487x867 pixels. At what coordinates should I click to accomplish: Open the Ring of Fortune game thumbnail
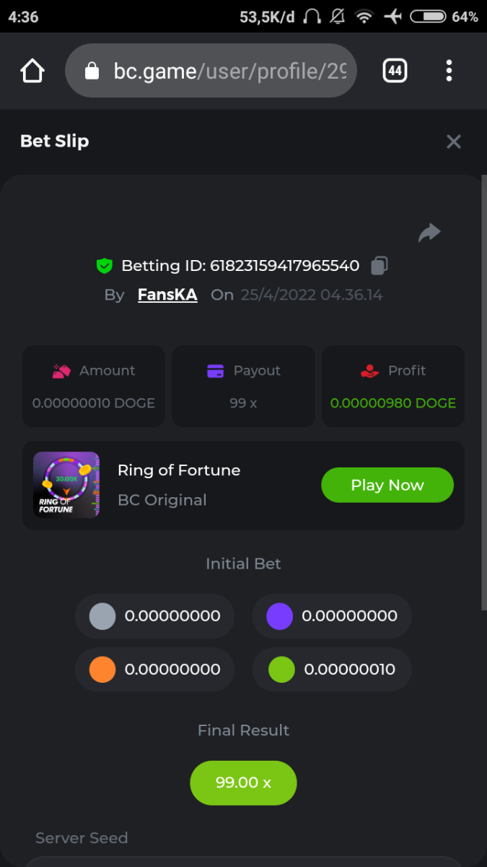[66, 485]
